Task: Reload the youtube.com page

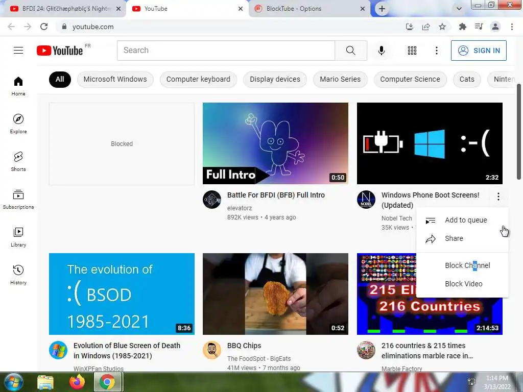Action: pyautogui.click(x=44, y=27)
